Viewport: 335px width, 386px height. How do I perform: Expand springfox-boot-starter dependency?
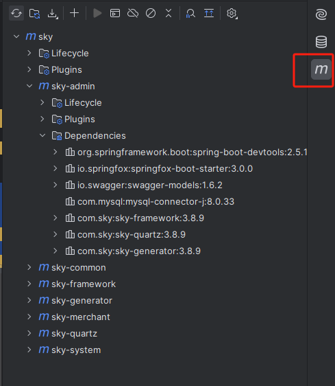coord(55,169)
